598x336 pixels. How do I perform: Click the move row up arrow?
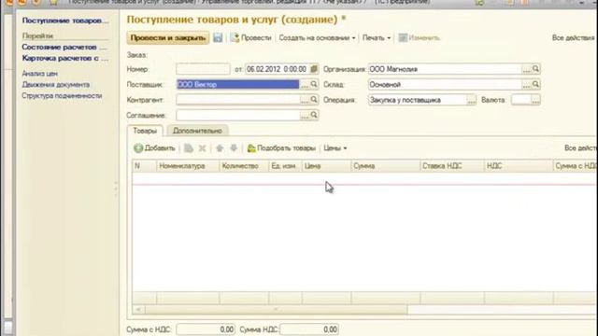coord(220,148)
